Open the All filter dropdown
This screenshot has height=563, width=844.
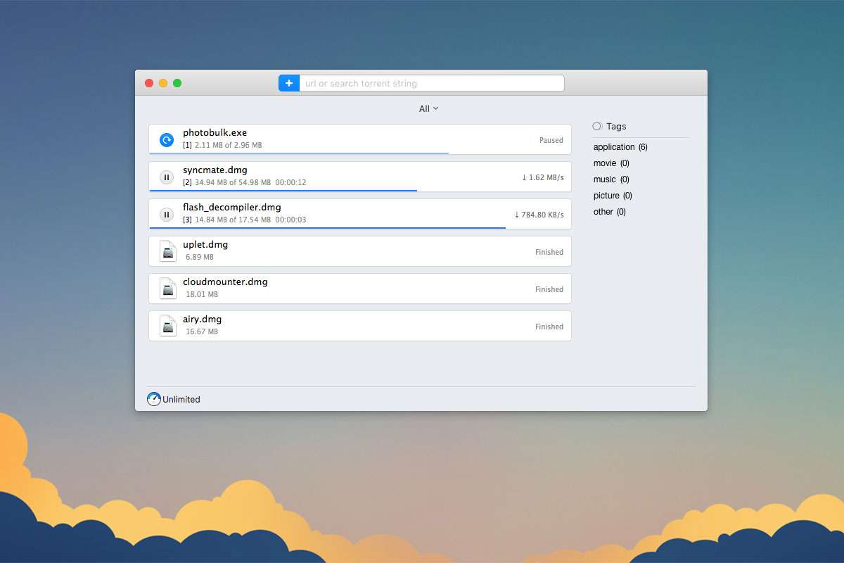coord(428,108)
